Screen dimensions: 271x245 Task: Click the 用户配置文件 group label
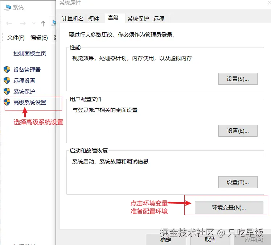86,99
